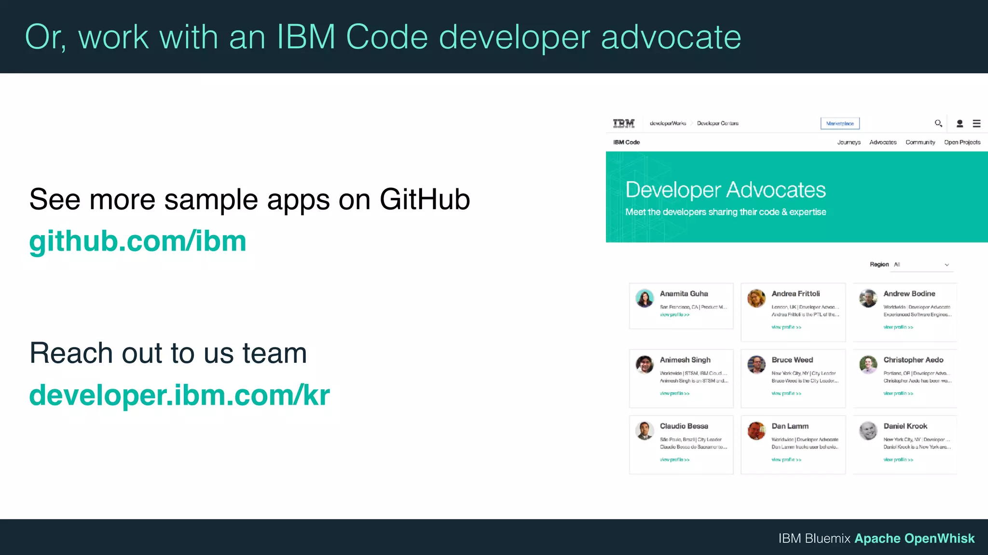Image resolution: width=988 pixels, height=555 pixels.
Task: View profile link for Dan Lamm
Action: pyautogui.click(x=786, y=460)
